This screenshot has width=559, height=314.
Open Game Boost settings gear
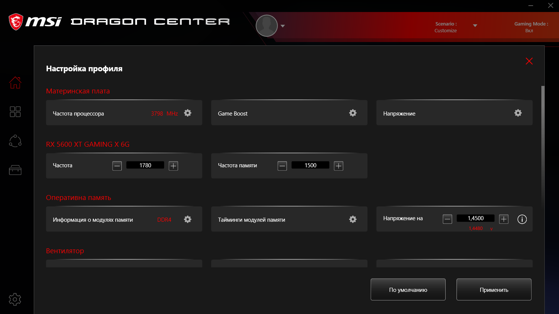click(x=353, y=113)
